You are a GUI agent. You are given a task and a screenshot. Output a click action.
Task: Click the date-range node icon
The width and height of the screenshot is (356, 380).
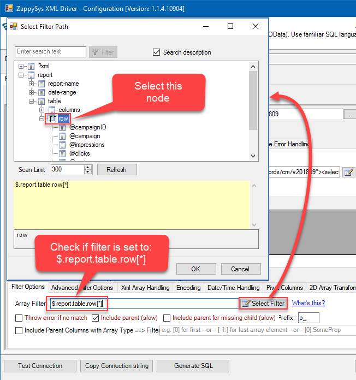coord(41,92)
